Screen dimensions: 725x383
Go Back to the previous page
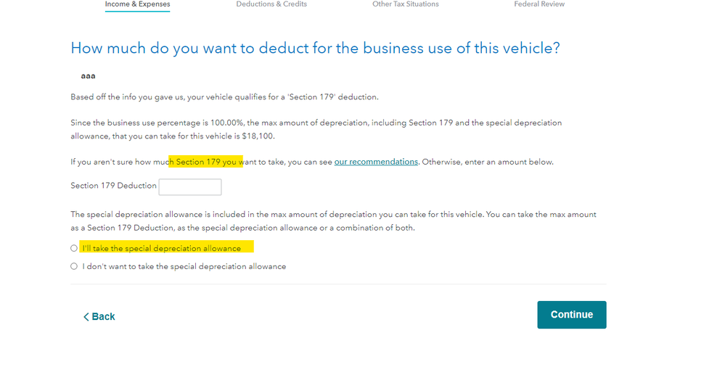coord(99,316)
